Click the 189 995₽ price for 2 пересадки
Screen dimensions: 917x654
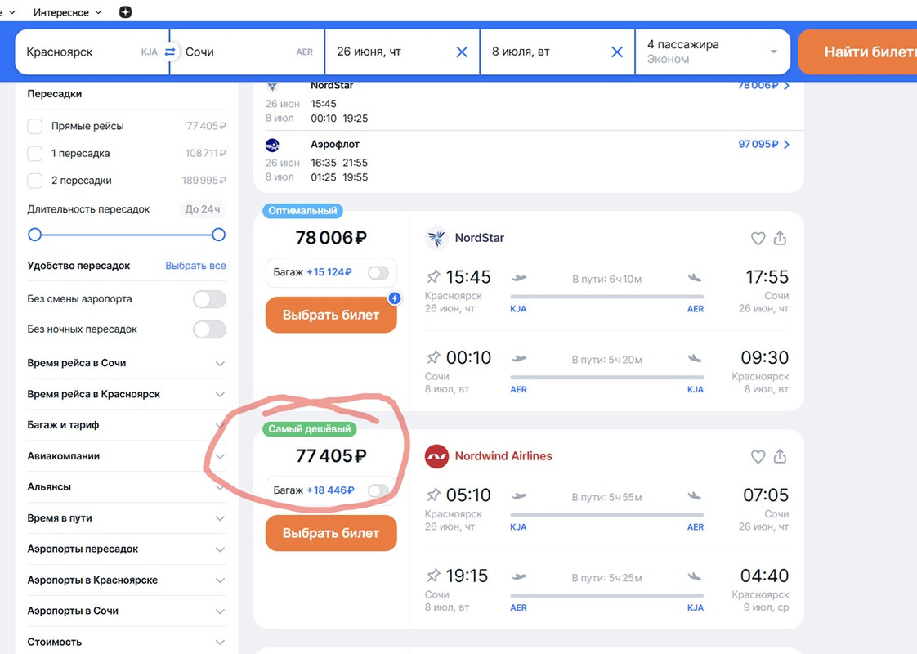[x=204, y=181]
